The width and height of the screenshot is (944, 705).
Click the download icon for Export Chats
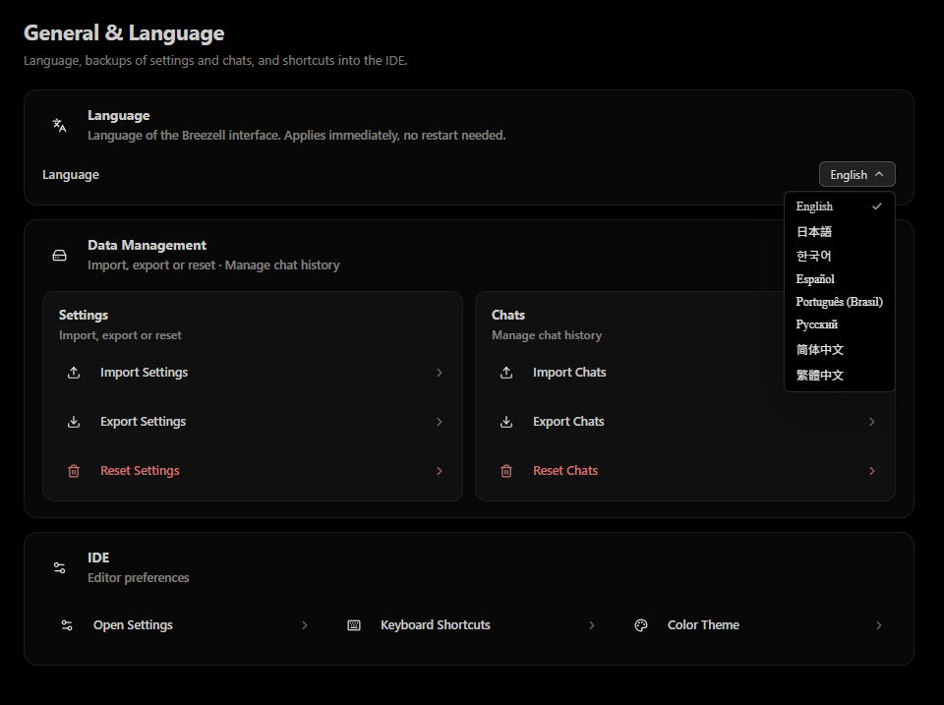[506, 422]
